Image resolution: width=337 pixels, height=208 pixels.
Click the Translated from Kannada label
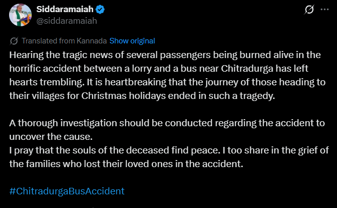[x=64, y=41]
